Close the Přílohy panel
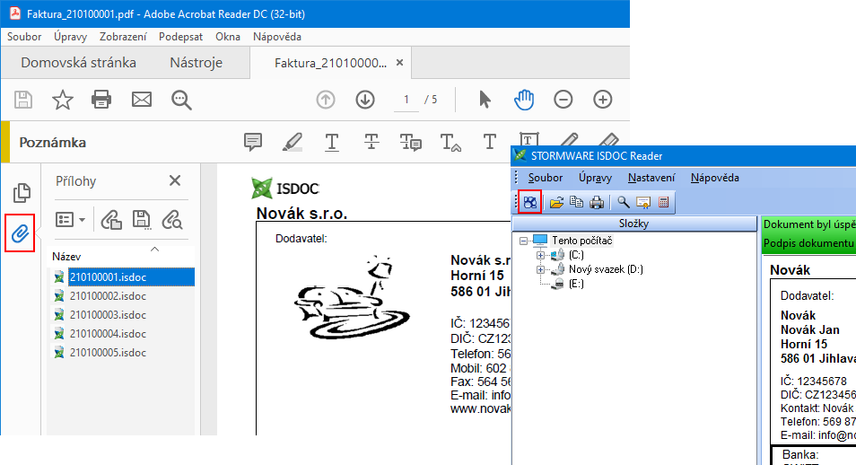 [175, 180]
